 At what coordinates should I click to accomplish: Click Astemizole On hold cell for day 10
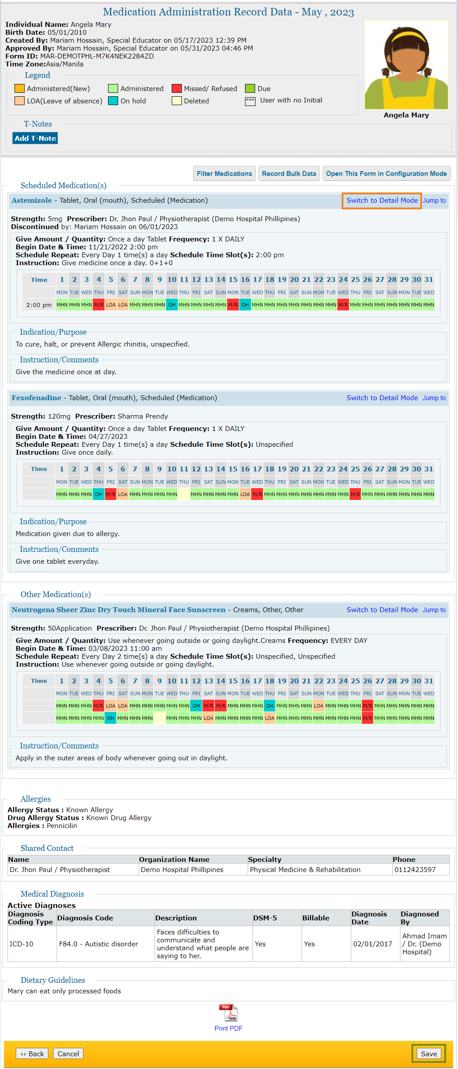pos(172,305)
